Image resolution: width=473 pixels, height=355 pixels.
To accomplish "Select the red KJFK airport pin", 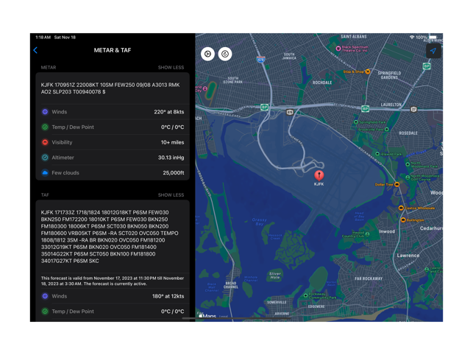I will click(319, 175).
